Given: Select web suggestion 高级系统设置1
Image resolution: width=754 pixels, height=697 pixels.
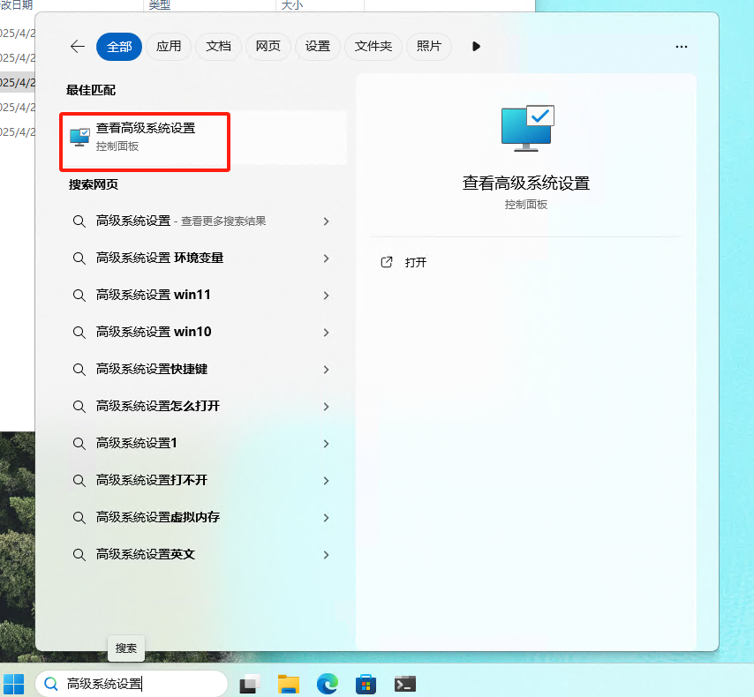Looking at the screenshot, I should [202, 443].
